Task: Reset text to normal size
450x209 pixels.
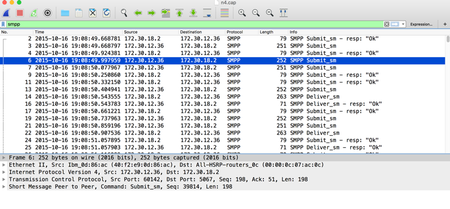Action: point(270,13)
